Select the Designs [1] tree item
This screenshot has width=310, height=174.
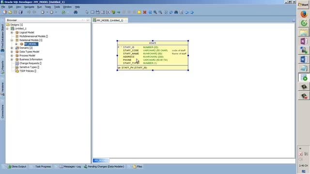tap(16, 25)
